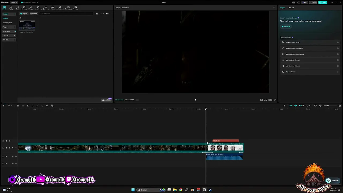Screen dimensions: 343x193
Task: Select Media under Import
Action: [5, 18]
